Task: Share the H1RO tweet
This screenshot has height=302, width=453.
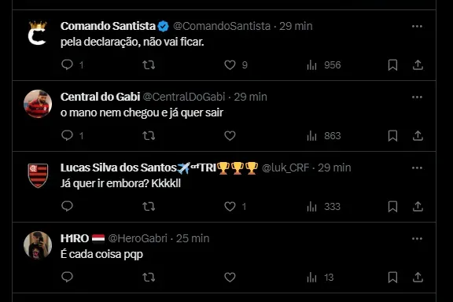Action: (418, 277)
